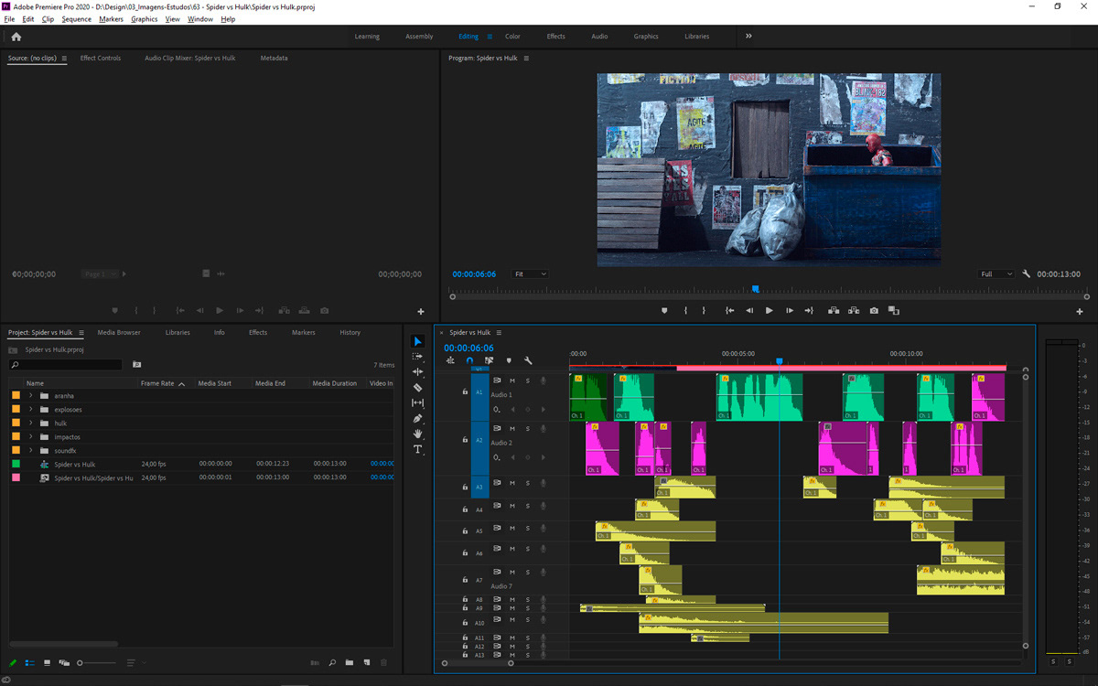Insert sequence as nest toggle in timeline

pos(450,360)
